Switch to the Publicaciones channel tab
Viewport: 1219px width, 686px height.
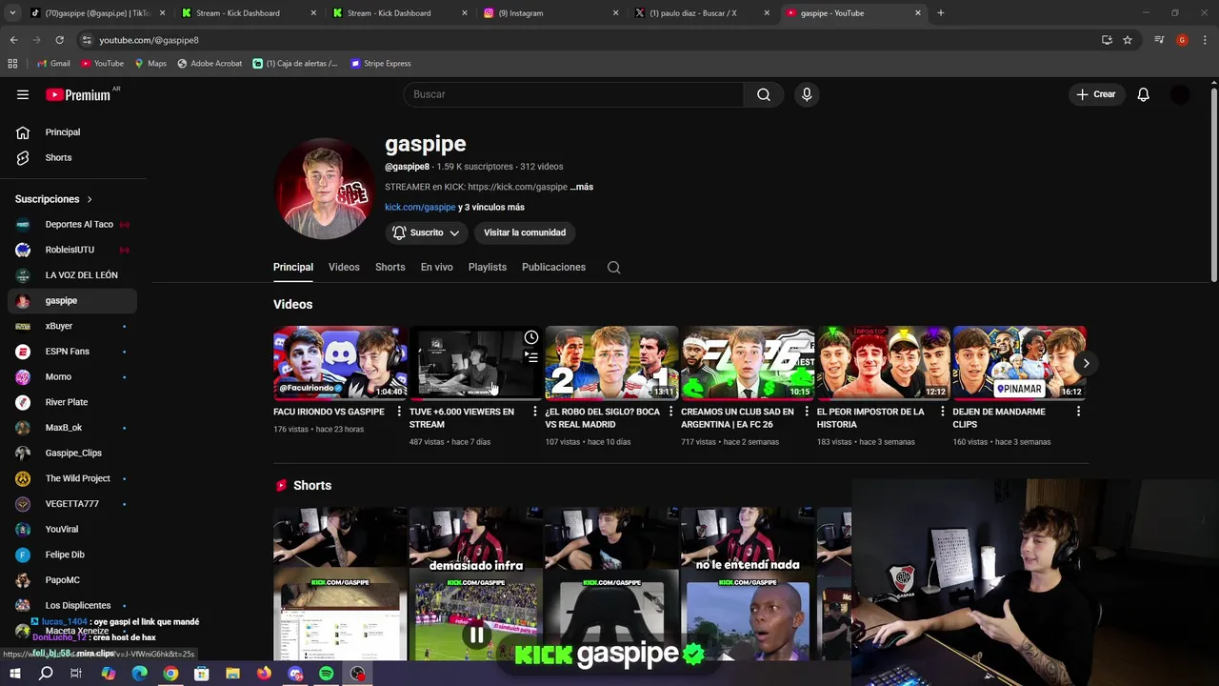click(553, 268)
